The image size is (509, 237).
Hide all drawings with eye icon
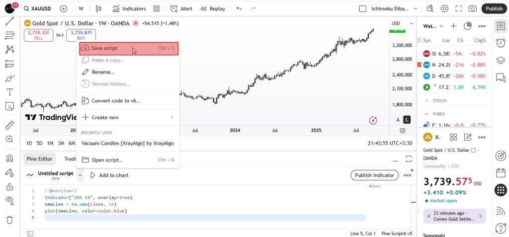9,200
